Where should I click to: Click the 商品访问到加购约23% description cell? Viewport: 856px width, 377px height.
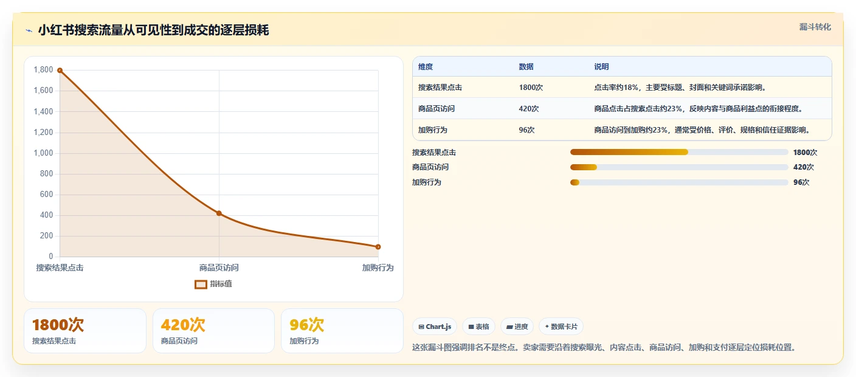point(702,130)
